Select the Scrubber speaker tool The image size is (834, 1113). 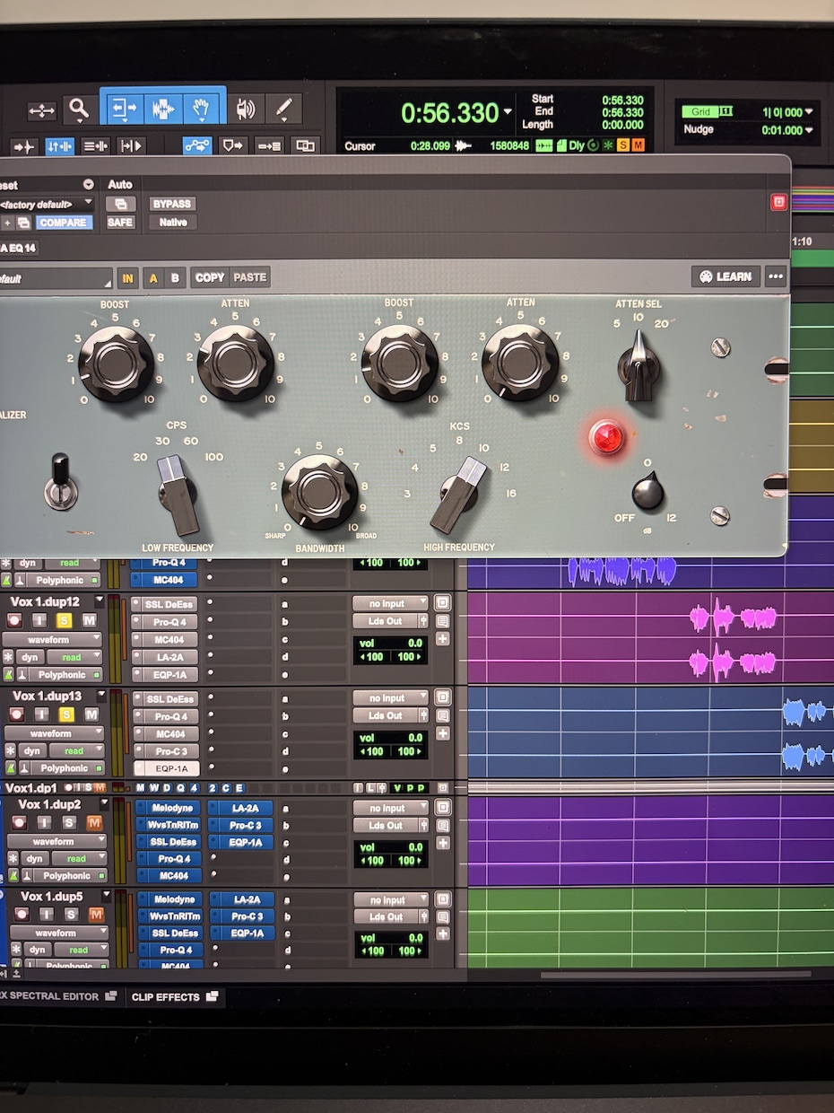tap(245, 109)
